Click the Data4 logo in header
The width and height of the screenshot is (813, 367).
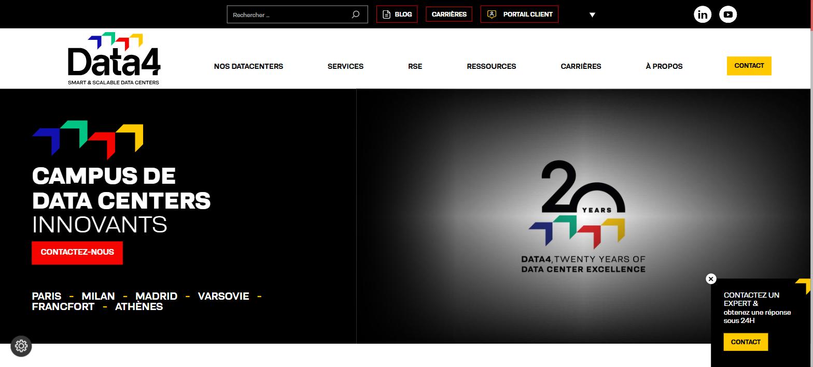(114, 59)
